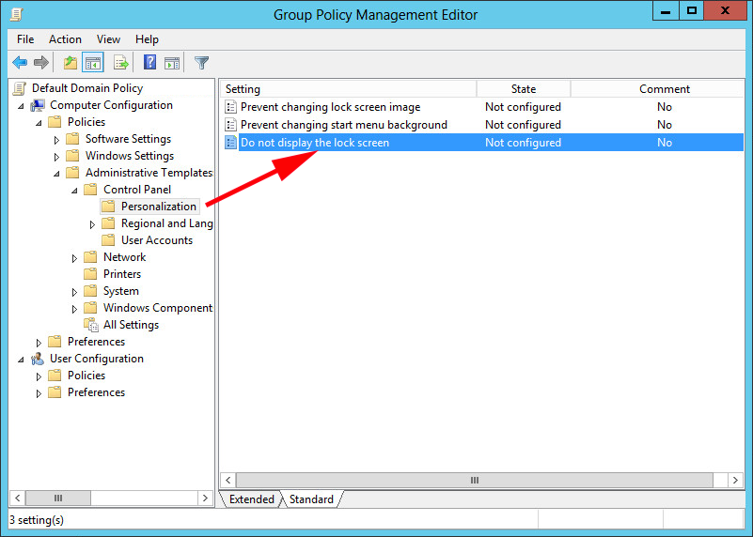Image resolution: width=753 pixels, height=537 pixels.
Task: Expand Preferences under User Configuration
Action: click(x=39, y=393)
